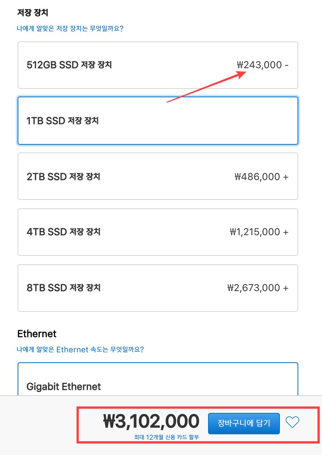Click the ₩1,215,000 price on 4TB option

255,232
